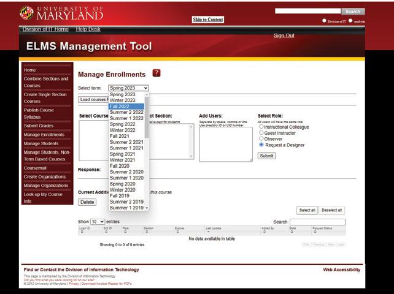Viewport: 394px width, 294px height.
Task: Sort table by Request Status column
Action: [x=328, y=230]
